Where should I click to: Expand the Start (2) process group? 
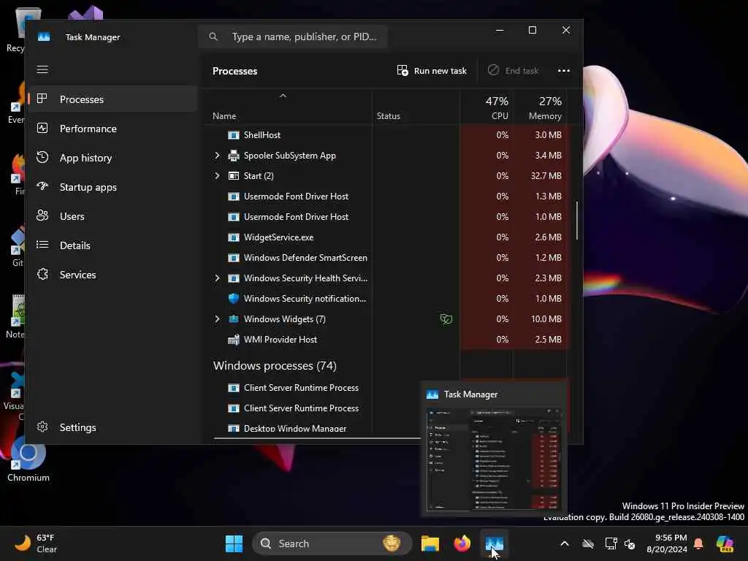217,176
